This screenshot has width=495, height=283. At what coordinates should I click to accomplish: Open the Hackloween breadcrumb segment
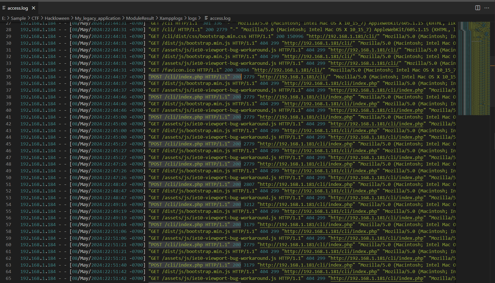57,18
